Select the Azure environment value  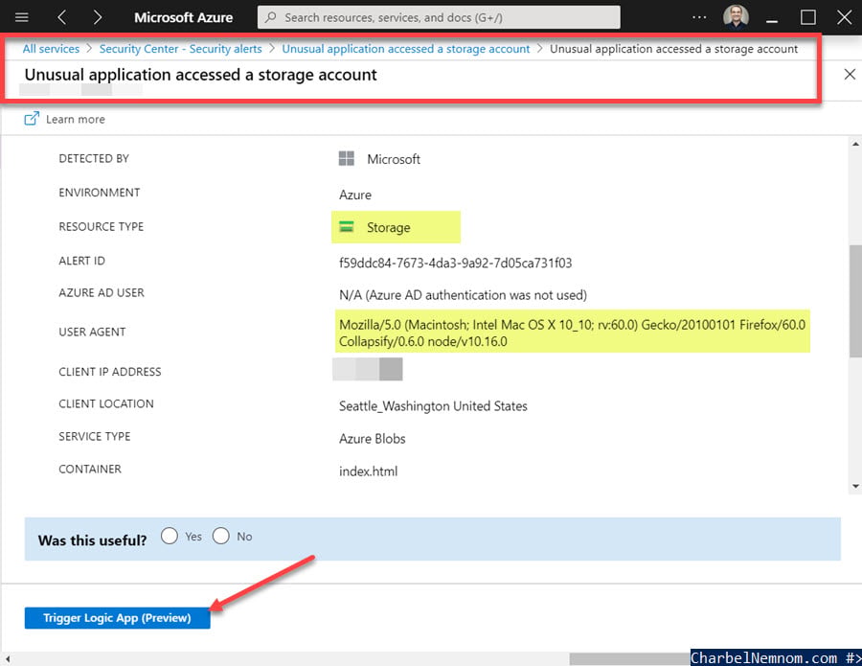pos(354,195)
